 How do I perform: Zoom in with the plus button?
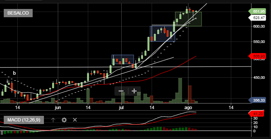pyautogui.click(x=134, y=91)
